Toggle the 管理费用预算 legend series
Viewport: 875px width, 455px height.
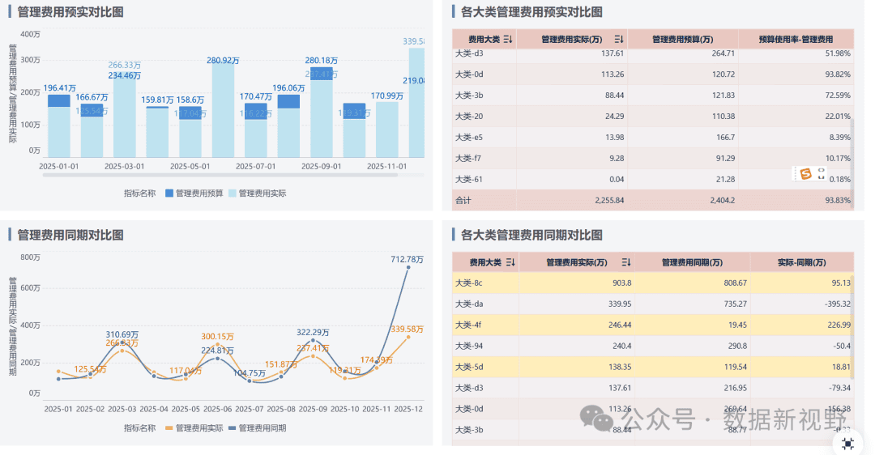point(194,193)
